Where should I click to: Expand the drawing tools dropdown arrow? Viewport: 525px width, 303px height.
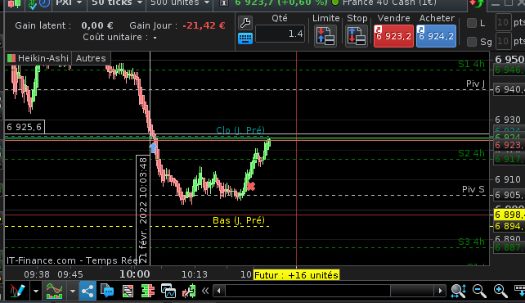coord(36,291)
